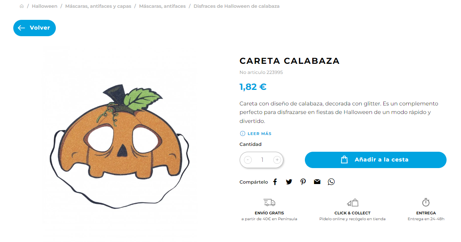Share product on Twitter
The height and width of the screenshot is (242, 461).
(x=289, y=182)
